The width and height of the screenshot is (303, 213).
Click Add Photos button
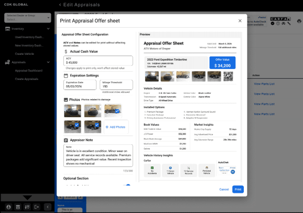pyautogui.click(x=116, y=127)
